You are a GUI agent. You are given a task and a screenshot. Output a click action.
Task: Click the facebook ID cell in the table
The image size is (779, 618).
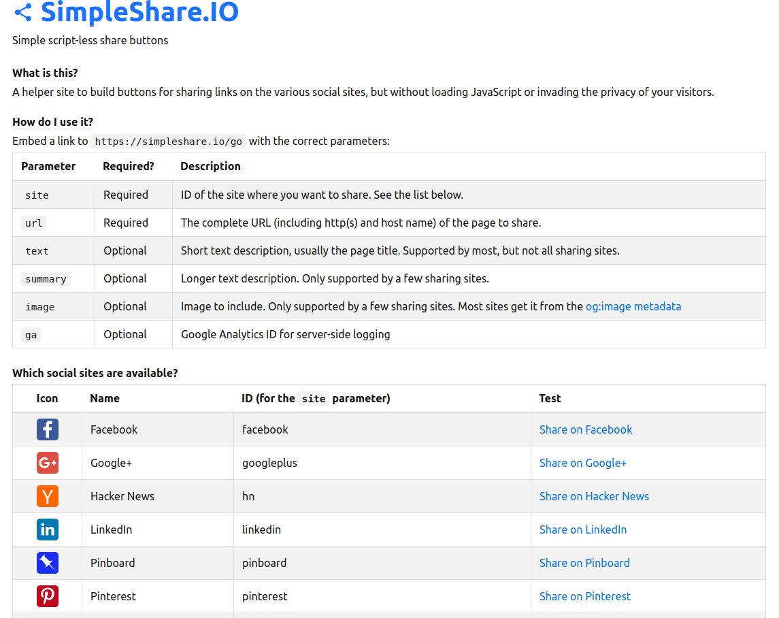[265, 429]
